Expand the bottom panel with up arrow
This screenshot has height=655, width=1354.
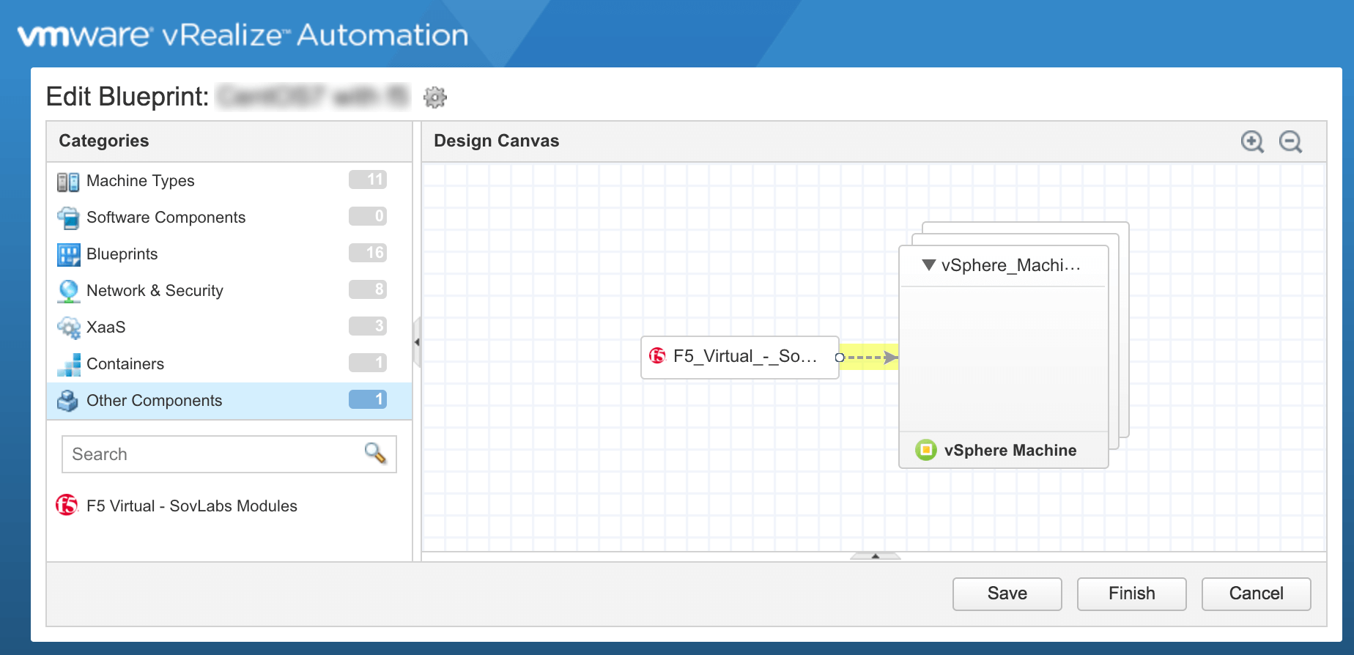point(875,556)
